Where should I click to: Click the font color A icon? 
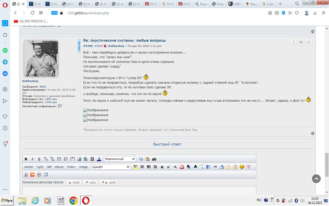[99, 159]
